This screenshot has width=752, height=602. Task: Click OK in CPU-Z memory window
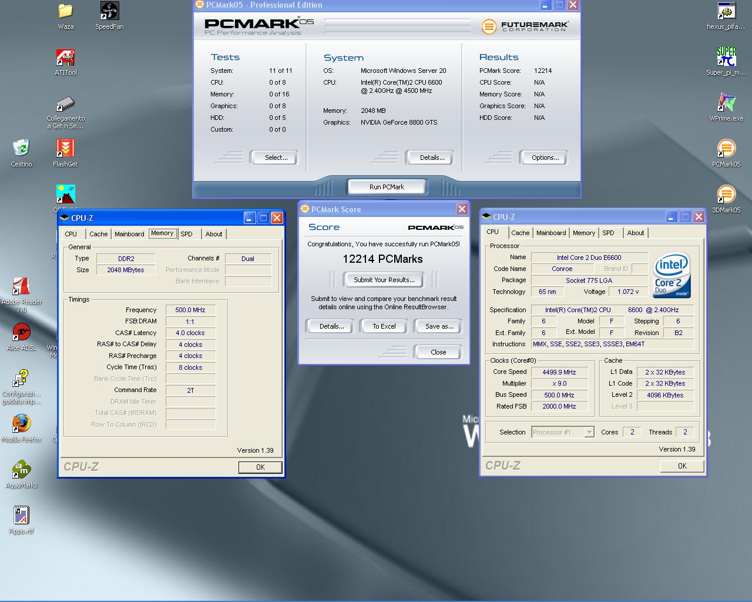260,467
